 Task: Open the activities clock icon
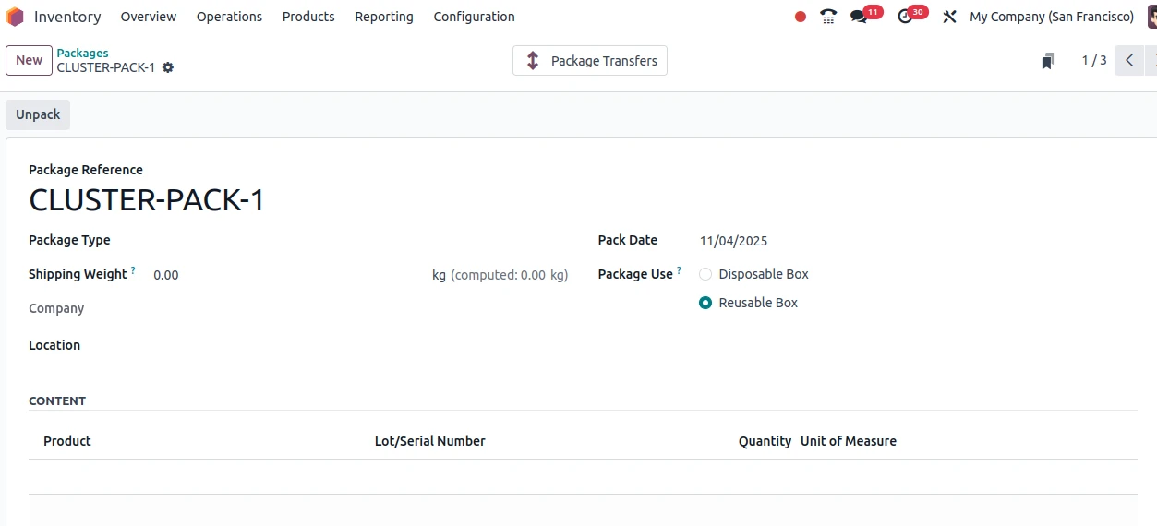[x=905, y=17]
